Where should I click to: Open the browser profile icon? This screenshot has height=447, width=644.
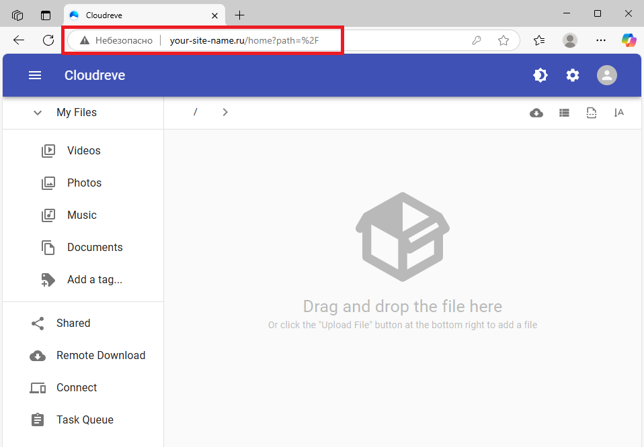(569, 40)
